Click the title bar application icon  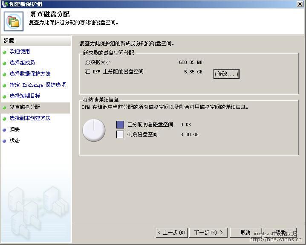pyautogui.click(x=5, y=4)
